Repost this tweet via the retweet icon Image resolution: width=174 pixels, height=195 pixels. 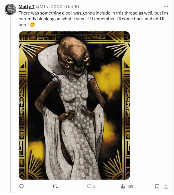[55, 186]
